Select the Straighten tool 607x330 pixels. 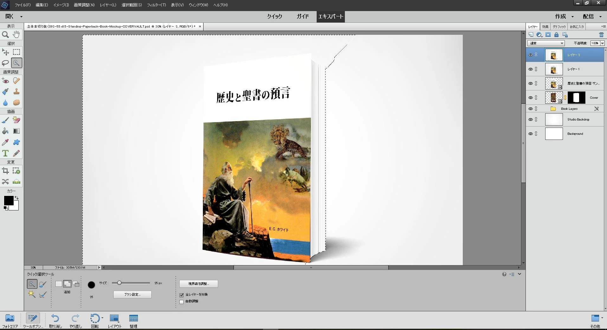click(16, 182)
